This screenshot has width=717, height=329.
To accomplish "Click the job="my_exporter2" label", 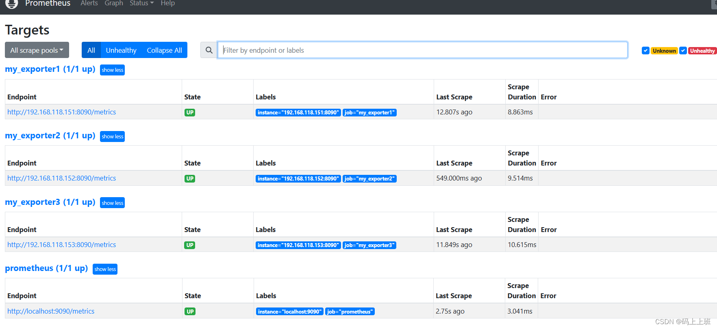I will pos(369,178).
